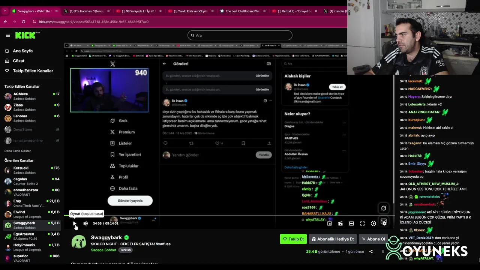The image size is (480, 270).
Task: Open three-dot more options under video
Action: tap(382, 252)
